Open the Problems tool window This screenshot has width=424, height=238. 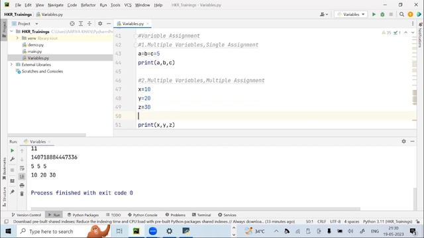(x=175, y=215)
